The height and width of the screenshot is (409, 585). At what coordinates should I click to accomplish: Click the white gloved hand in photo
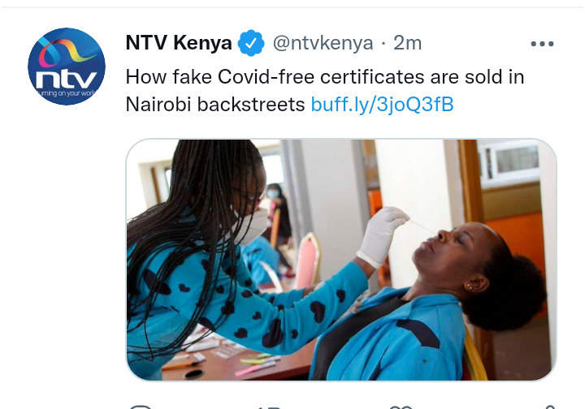[380, 235]
